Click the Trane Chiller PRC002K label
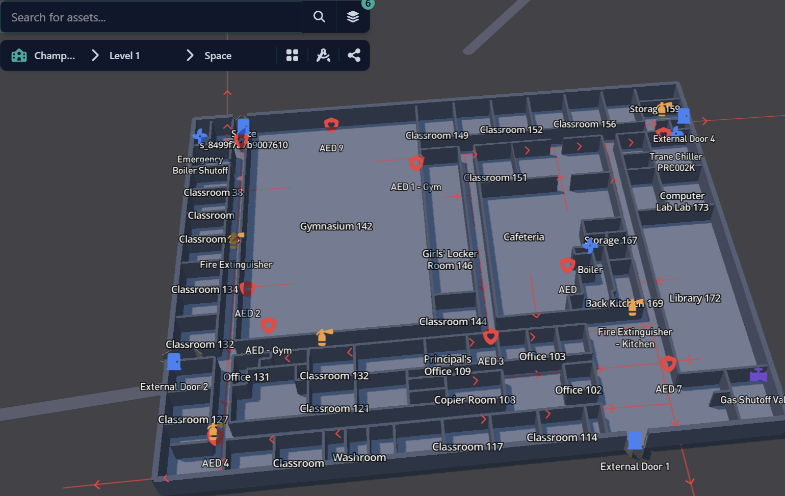 pos(676,162)
